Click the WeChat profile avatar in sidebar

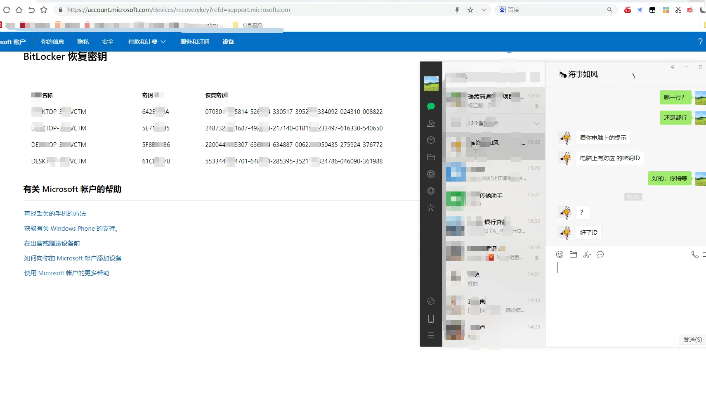[431, 84]
